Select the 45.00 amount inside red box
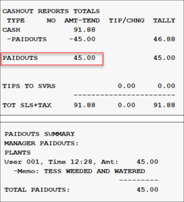 click(84, 58)
